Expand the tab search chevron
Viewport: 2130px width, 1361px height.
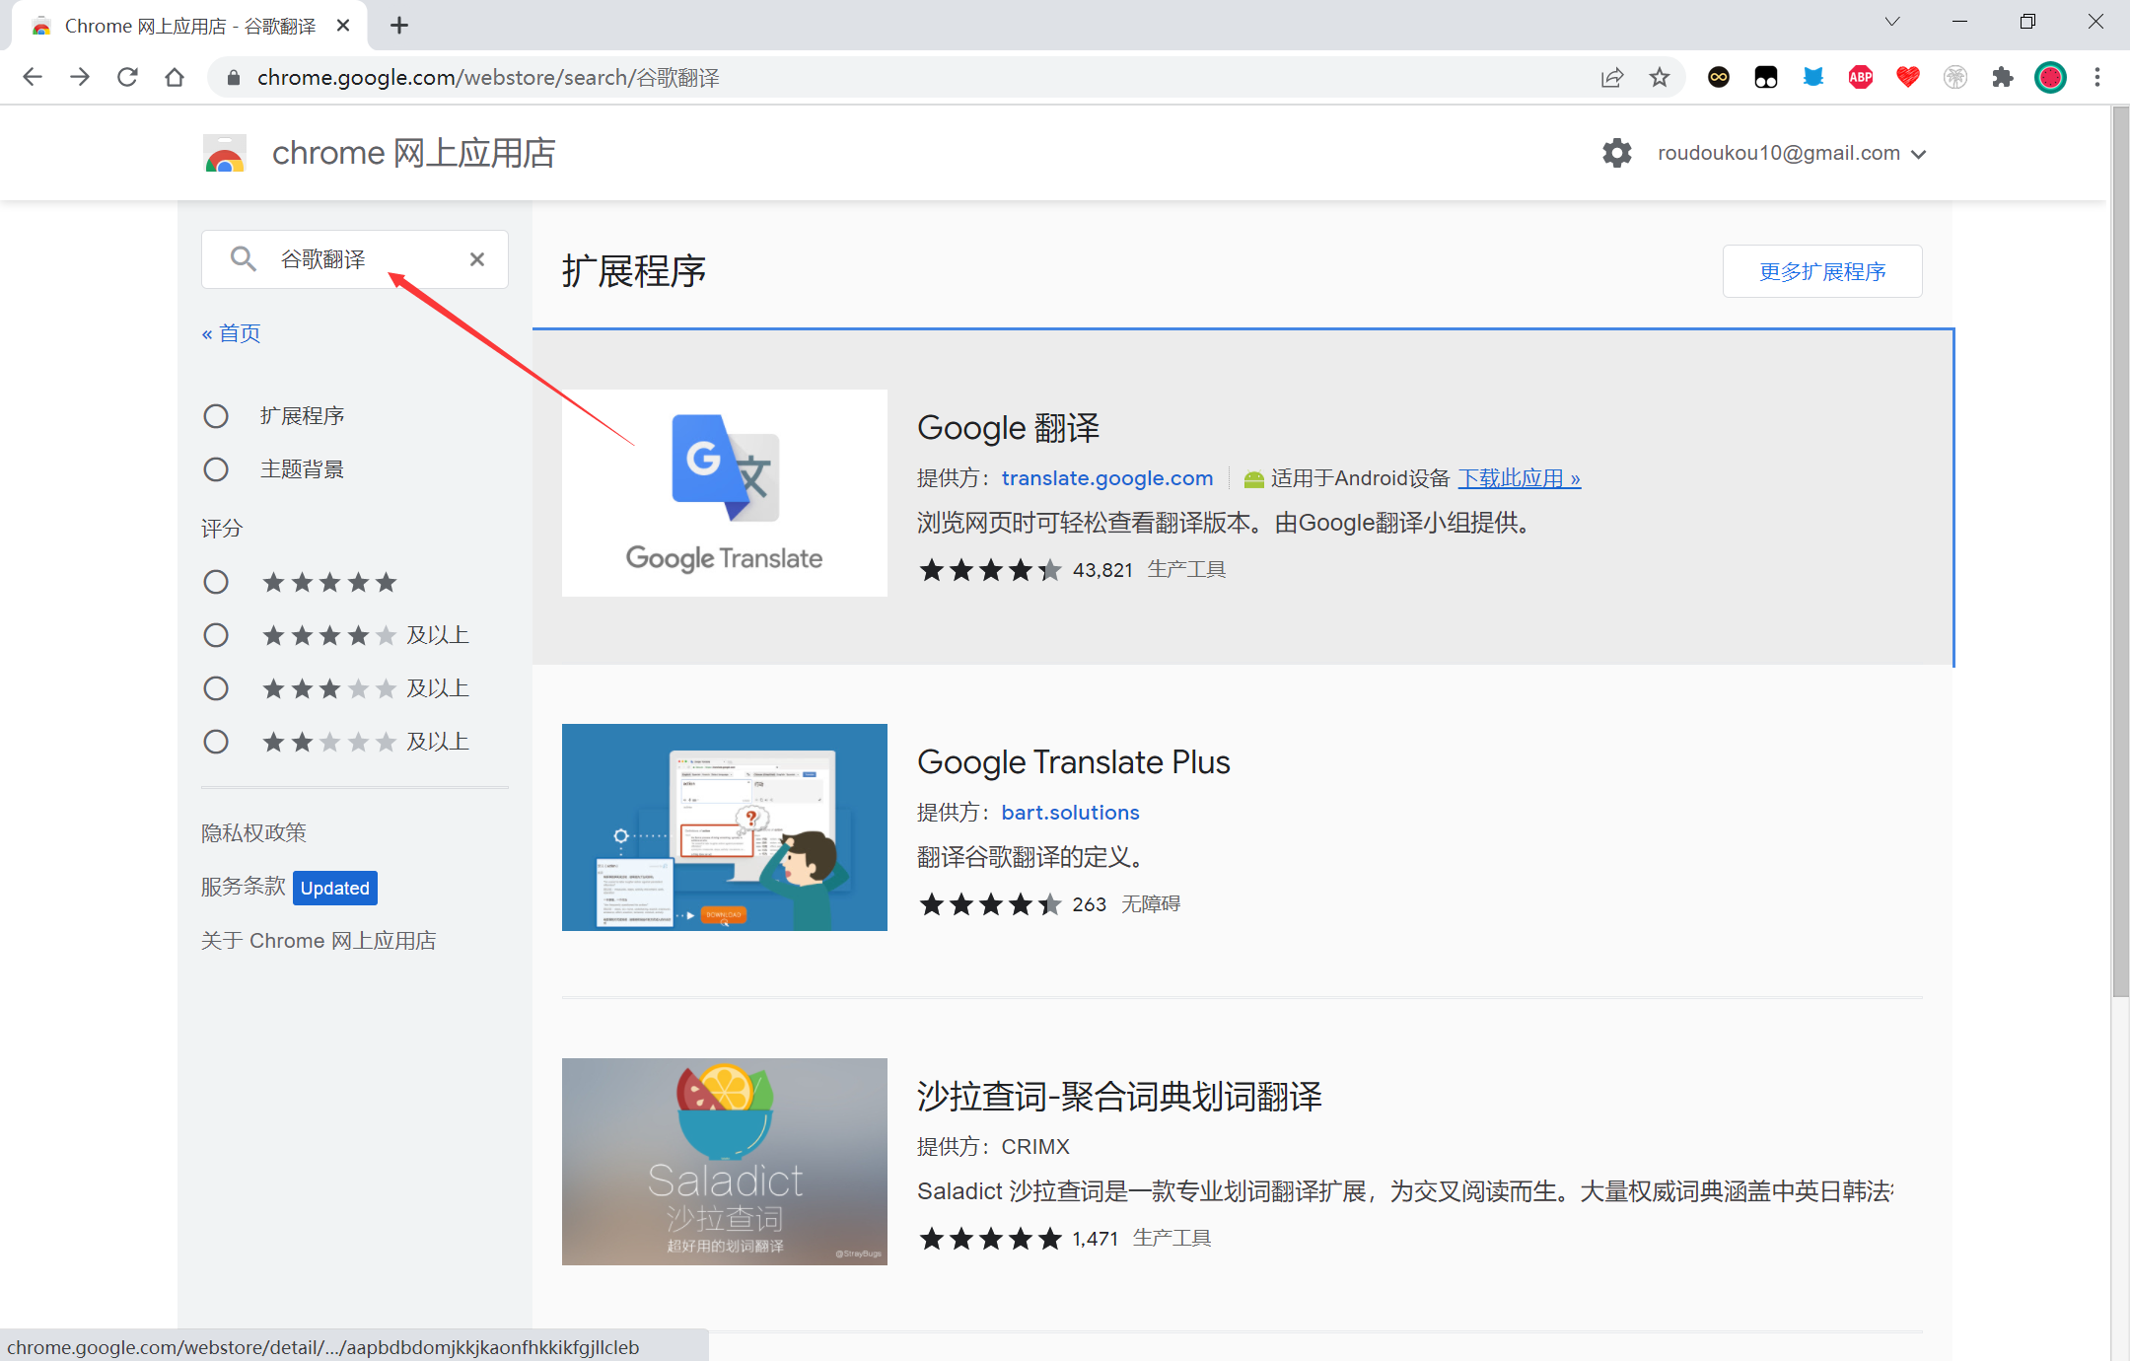pos(1891,23)
